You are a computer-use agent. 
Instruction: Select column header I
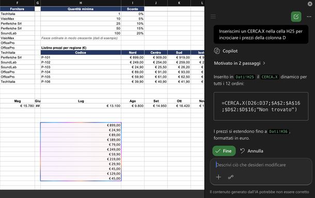(x=133, y=3)
